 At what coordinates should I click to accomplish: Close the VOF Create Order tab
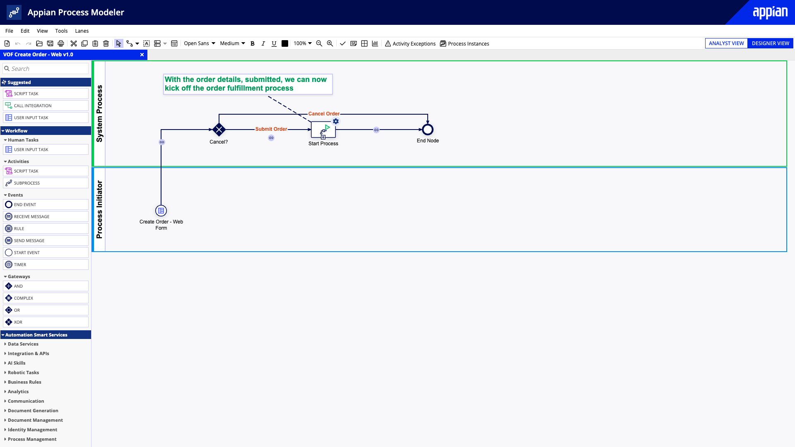[x=142, y=55]
